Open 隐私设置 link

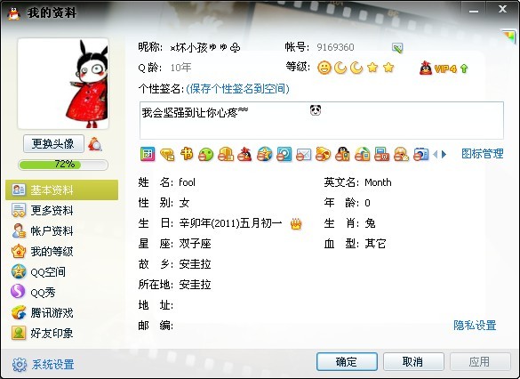point(475,326)
